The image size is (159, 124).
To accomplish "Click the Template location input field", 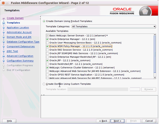I will pyautogui.click(x=98, y=89).
